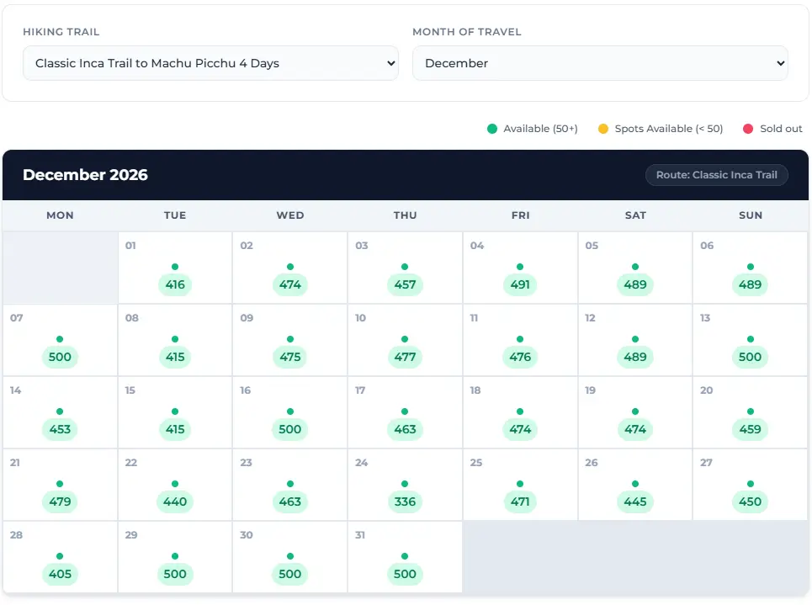Click the WED column header

pos(290,215)
